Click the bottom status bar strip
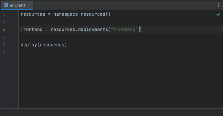This screenshot has width=223, height=116. 111,112
